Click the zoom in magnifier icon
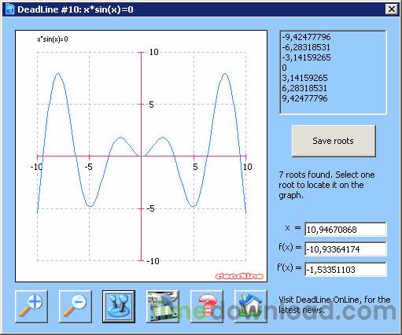 pos(31,307)
